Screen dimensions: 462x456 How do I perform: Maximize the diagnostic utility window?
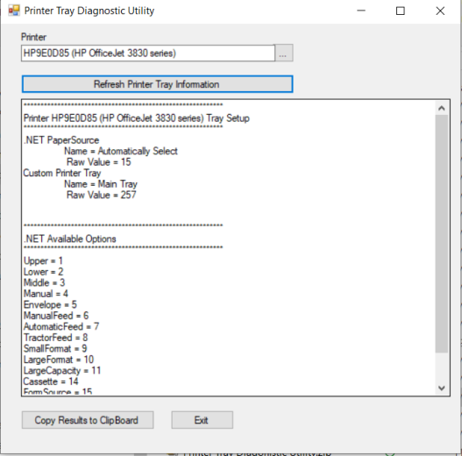(400, 11)
